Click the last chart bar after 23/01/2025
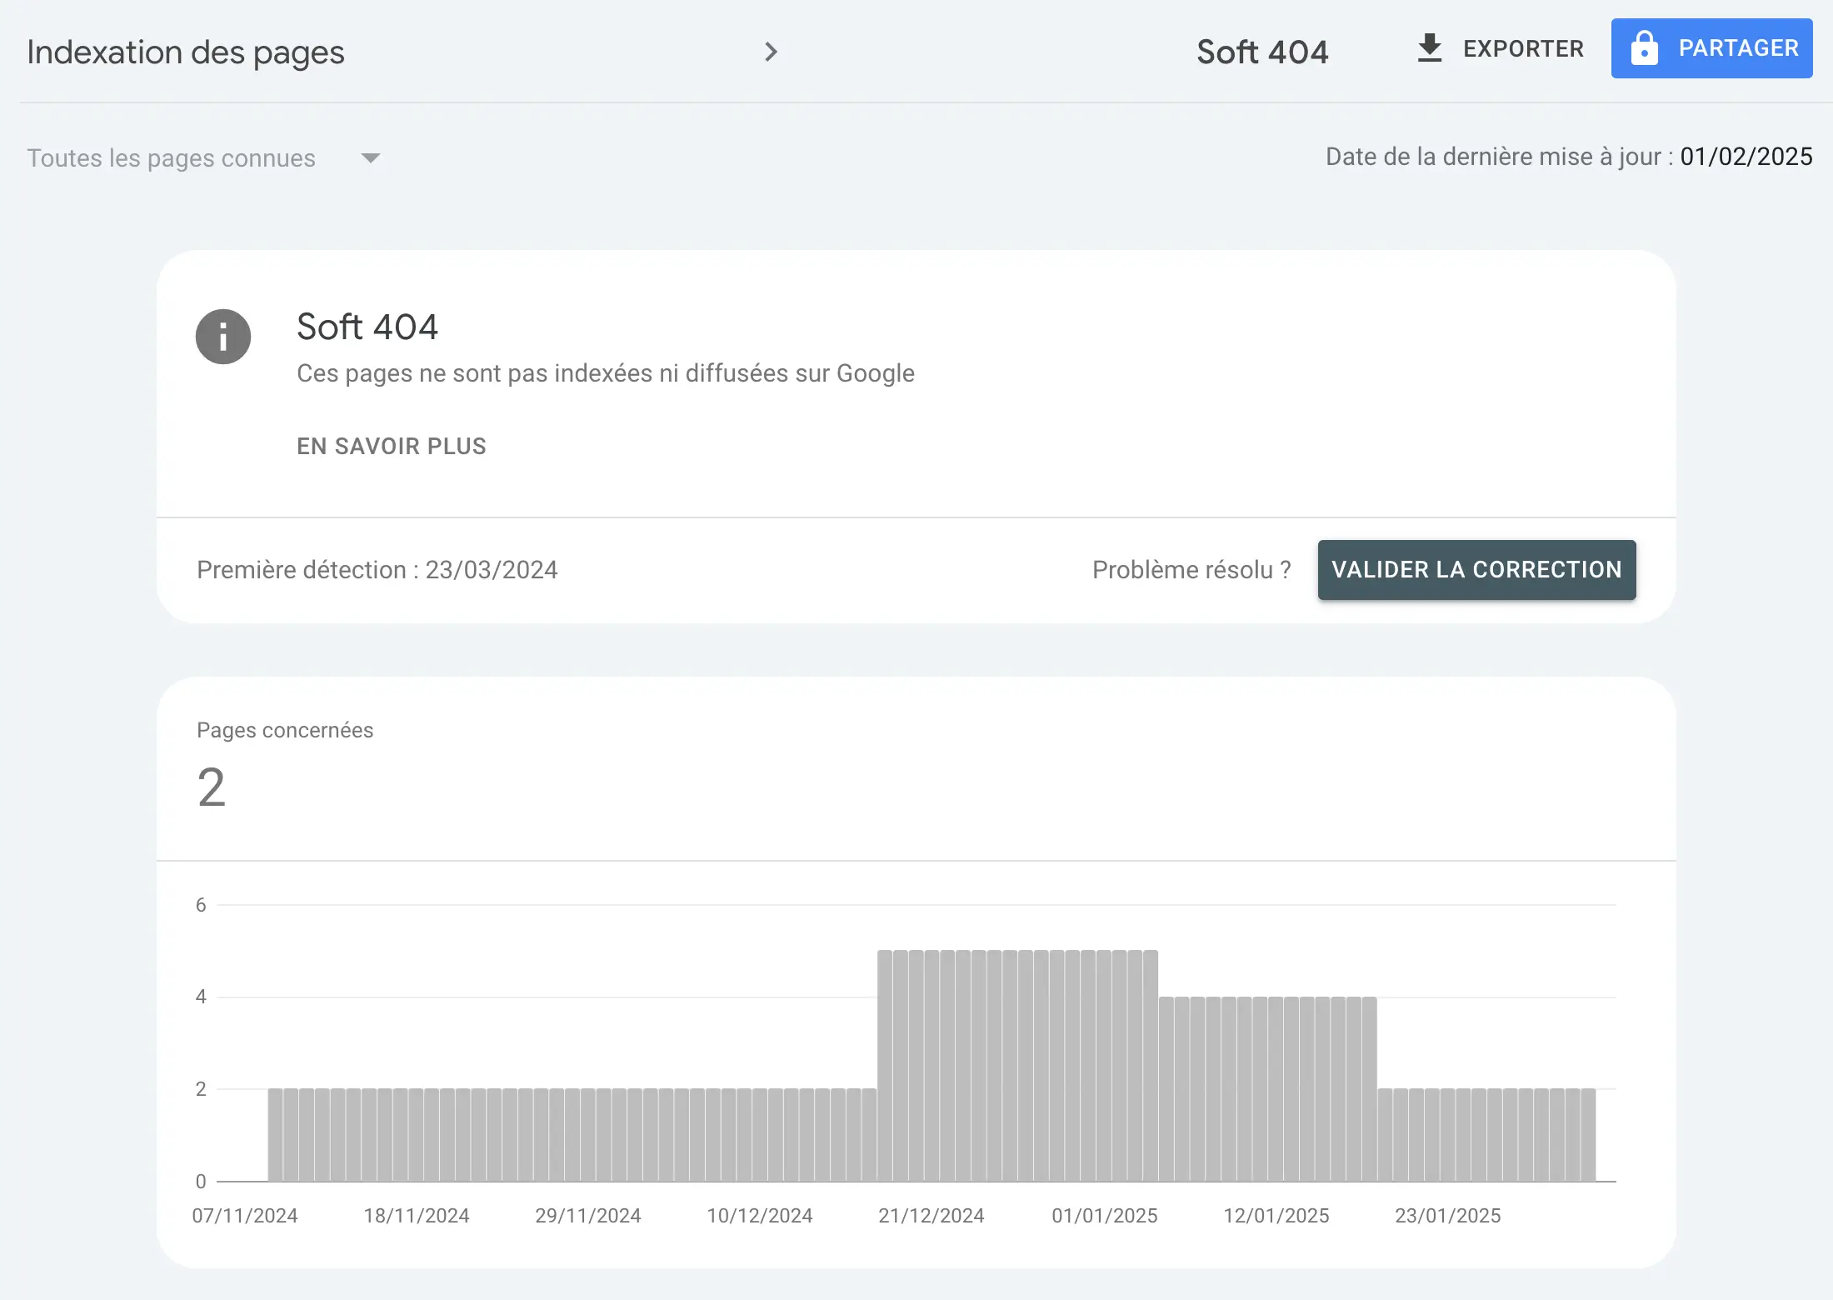The width and height of the screenshot is (1833, 1300). click(1587, 1134)
